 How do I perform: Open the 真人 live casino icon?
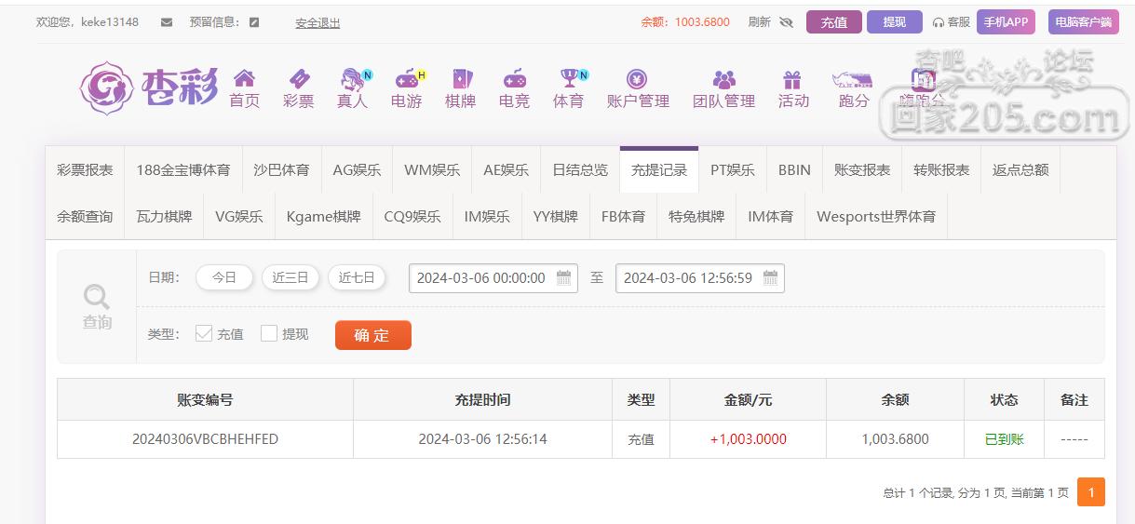pyautogui.click(x=352, y=79)
